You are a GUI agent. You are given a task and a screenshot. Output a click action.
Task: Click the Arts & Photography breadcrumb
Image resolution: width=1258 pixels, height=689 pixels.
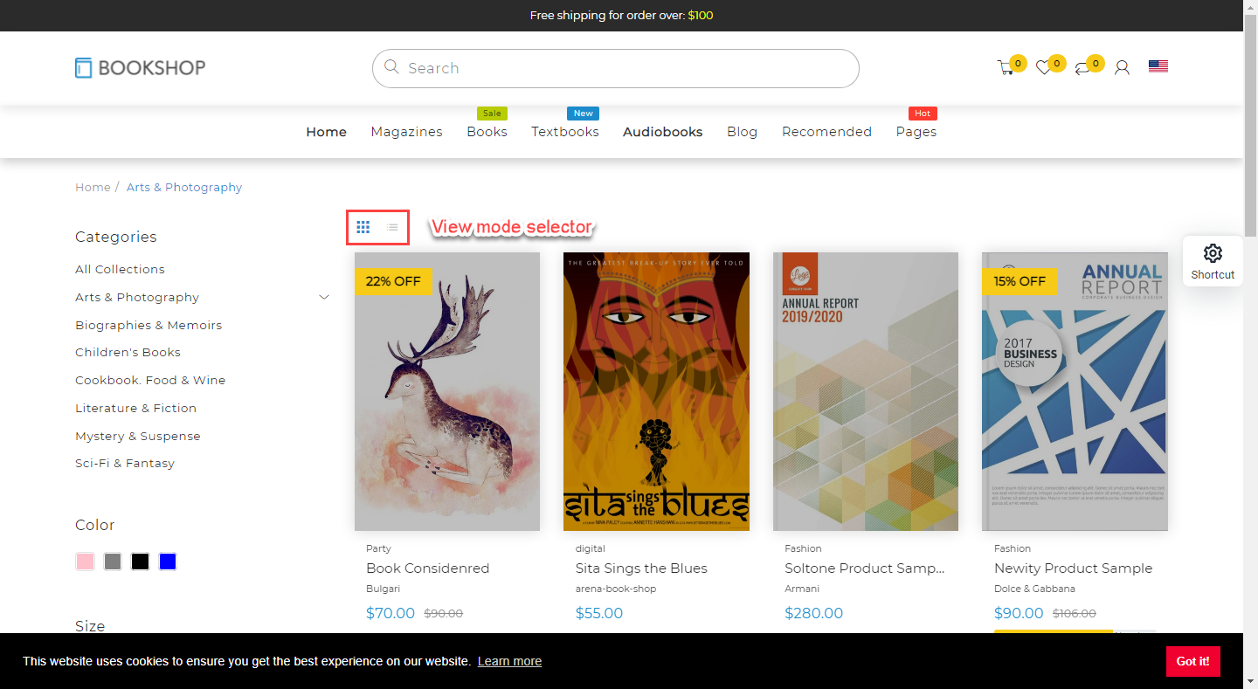point(184,187)
